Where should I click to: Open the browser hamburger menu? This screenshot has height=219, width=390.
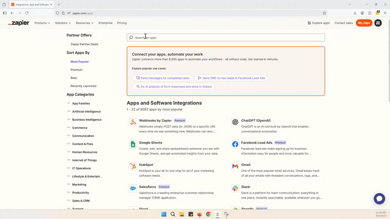385,13
